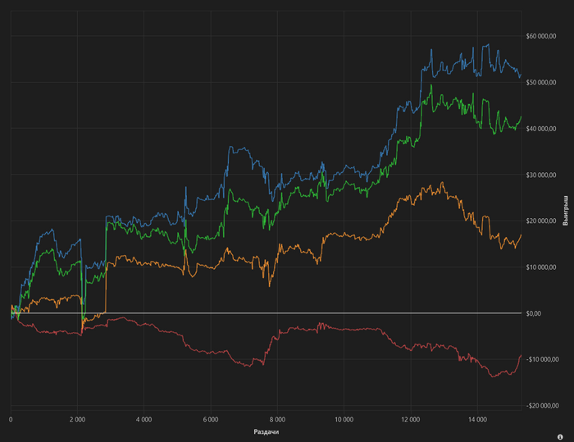Click the info icon at bottom right

pos(560,437)
